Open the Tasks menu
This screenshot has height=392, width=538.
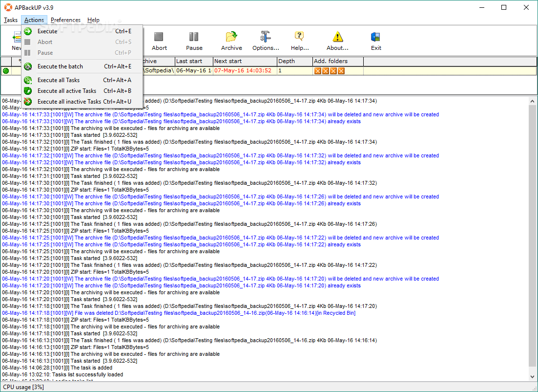pyautogui.click(x=11, y=20)
